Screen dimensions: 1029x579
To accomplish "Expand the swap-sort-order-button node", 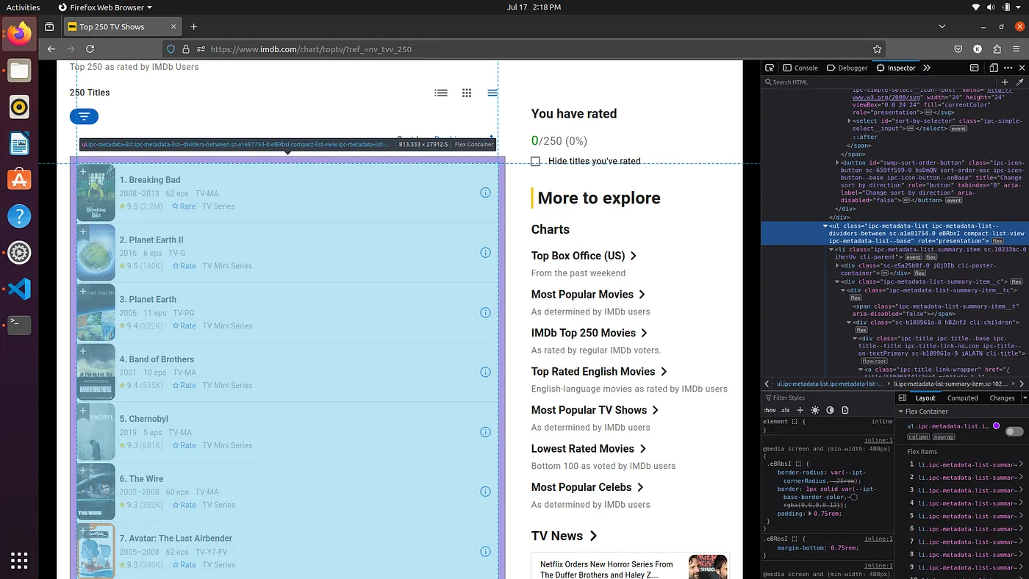I will coord(837,162).
